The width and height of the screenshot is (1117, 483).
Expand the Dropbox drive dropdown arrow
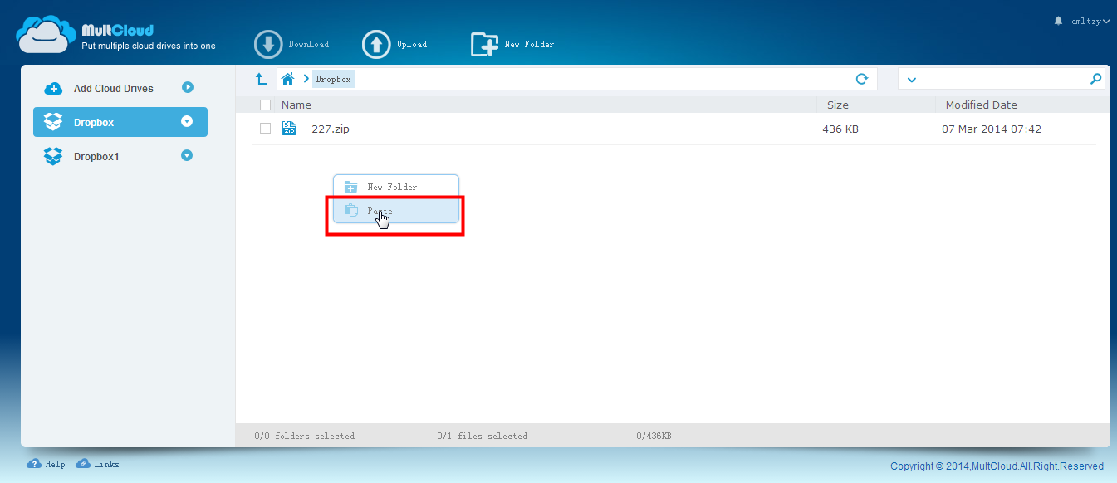point(187,121)
